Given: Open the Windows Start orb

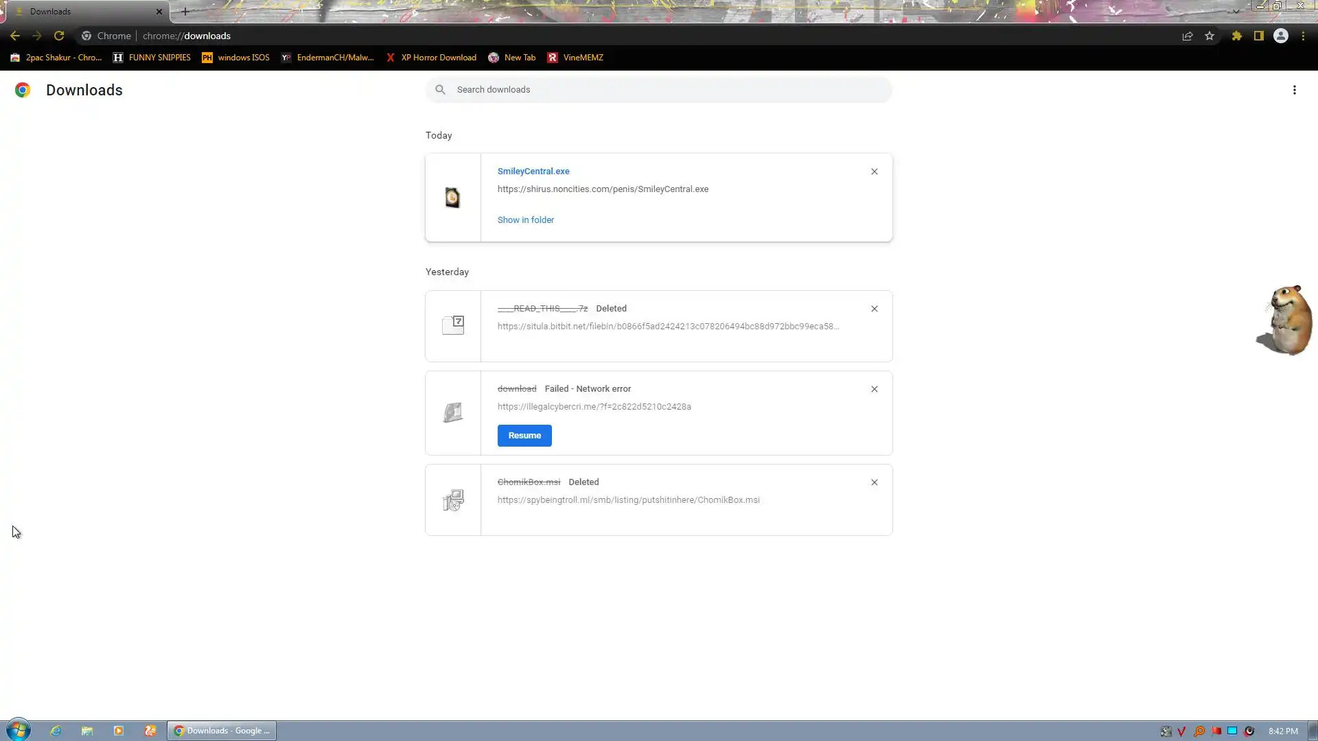Looking at the screenshot, I should pyautogui.click(x=19, y=730).
